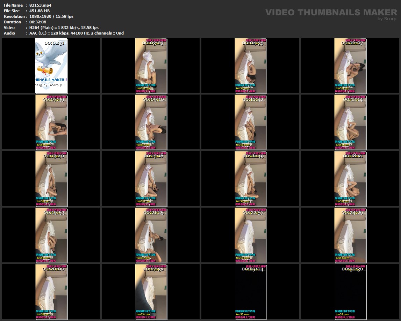Select the frame marked 00:07:39
401x321 pixels.
(x=51, y=122)
